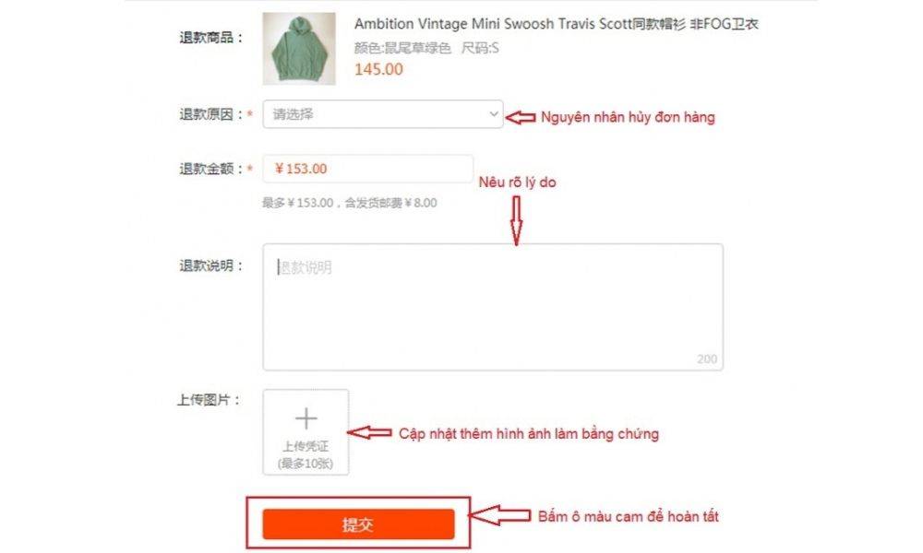Viewport: 923px width, 553px height.
Task: Select the Nguyên nhân hủy đơn hàng annotation
Action: pyautogui.click(x=628, y=118)
